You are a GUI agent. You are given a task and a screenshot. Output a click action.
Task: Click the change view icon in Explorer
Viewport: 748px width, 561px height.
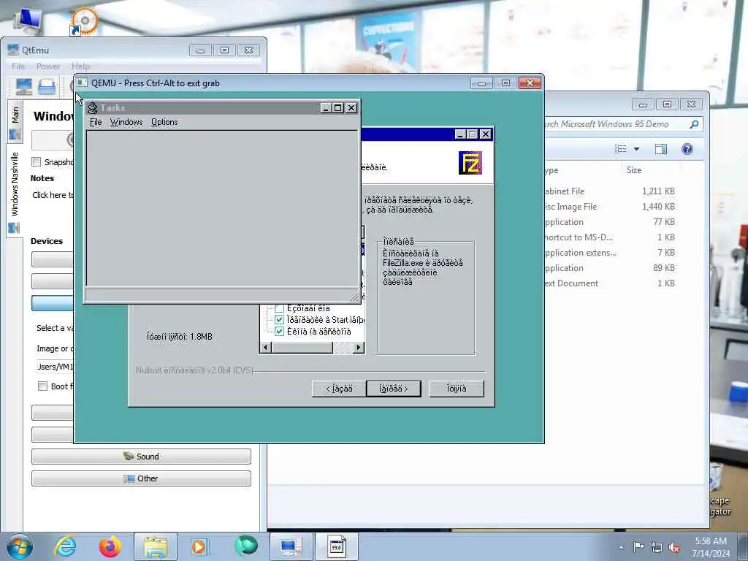[x=621, y=149]
